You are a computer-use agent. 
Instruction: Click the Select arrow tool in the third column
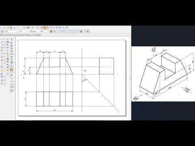coord(11,39)
